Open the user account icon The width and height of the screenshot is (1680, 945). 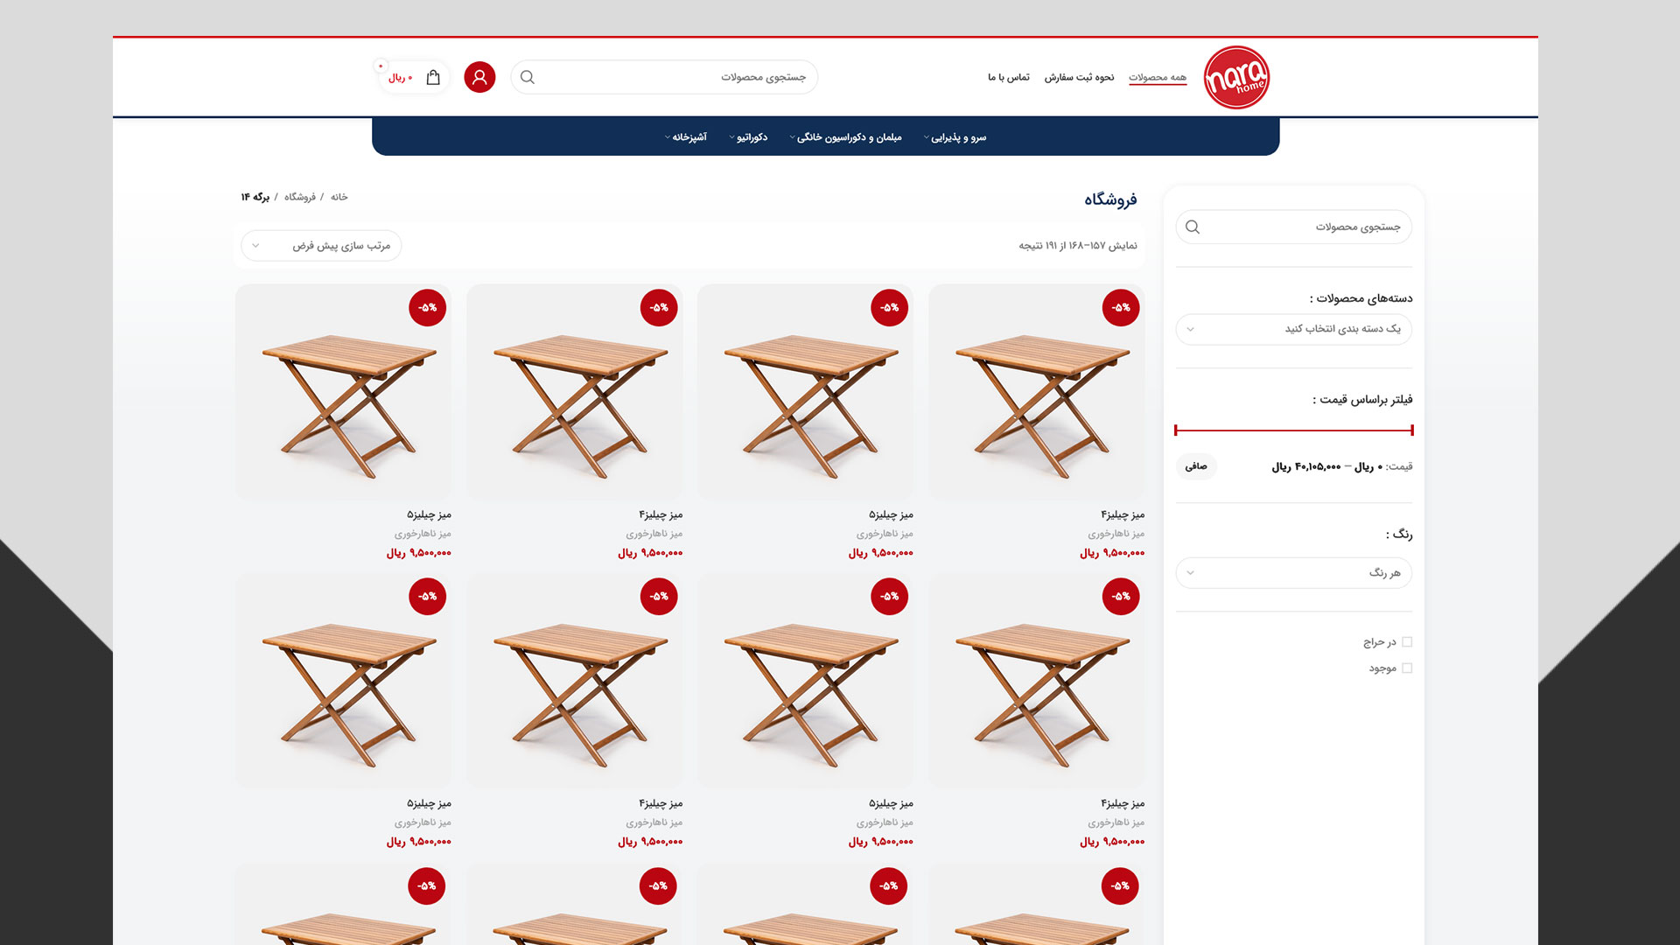point(479,77)
